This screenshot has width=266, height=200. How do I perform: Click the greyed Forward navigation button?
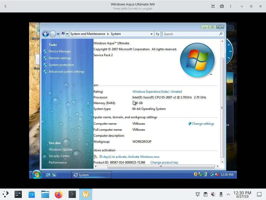(x=53, y=34)
